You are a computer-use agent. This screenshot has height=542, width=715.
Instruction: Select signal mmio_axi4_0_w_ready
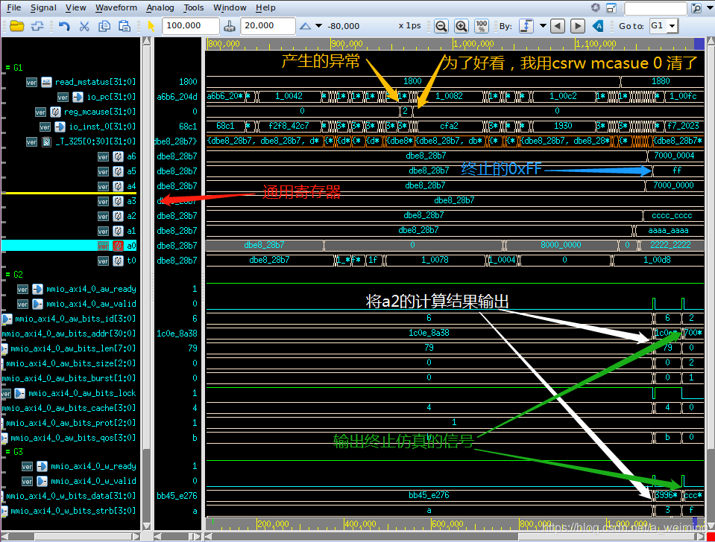(93, 466)
